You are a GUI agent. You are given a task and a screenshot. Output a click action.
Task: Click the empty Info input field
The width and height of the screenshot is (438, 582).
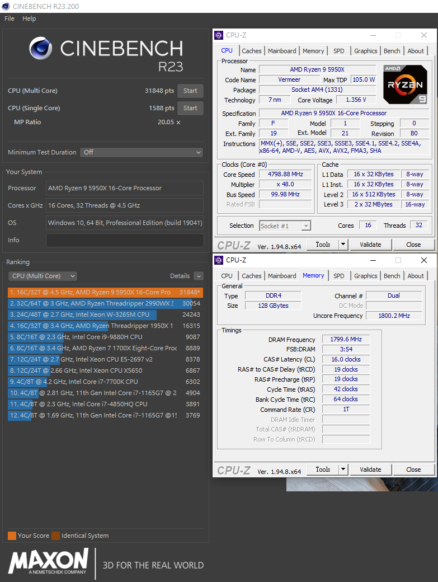point(125,240)
